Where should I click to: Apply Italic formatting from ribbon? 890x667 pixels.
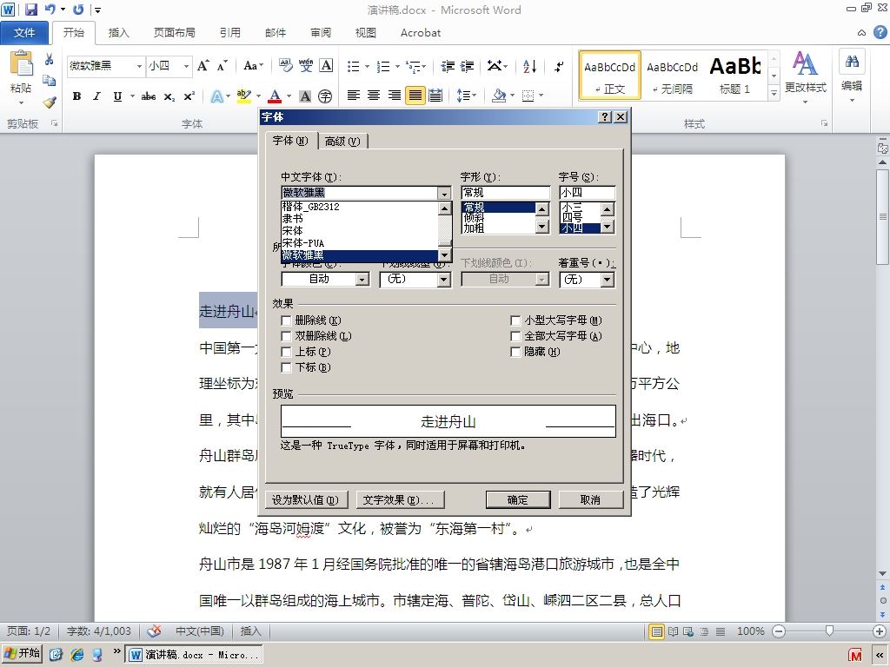[x=97, y=96]
